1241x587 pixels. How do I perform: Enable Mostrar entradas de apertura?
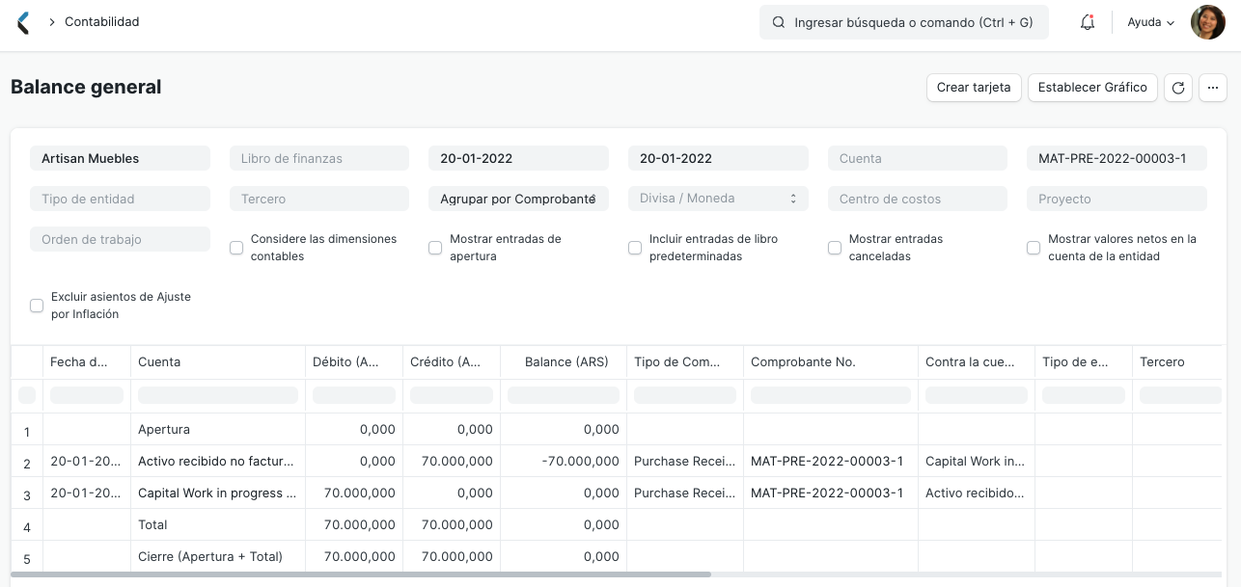click(435, 248)
